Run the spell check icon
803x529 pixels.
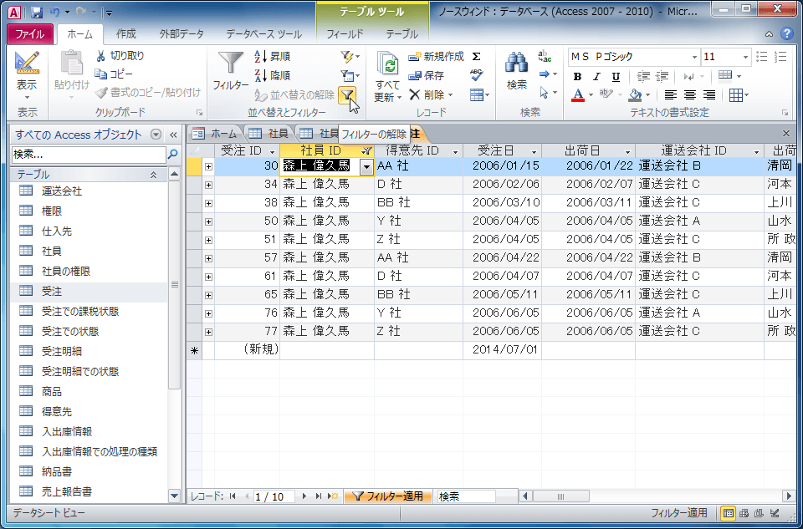476,76
